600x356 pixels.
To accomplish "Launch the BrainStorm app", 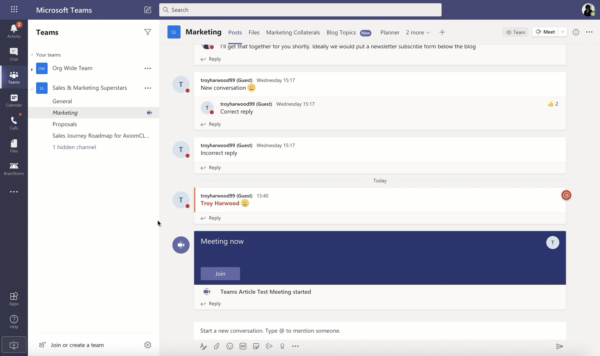I will [x=14, y=169].
